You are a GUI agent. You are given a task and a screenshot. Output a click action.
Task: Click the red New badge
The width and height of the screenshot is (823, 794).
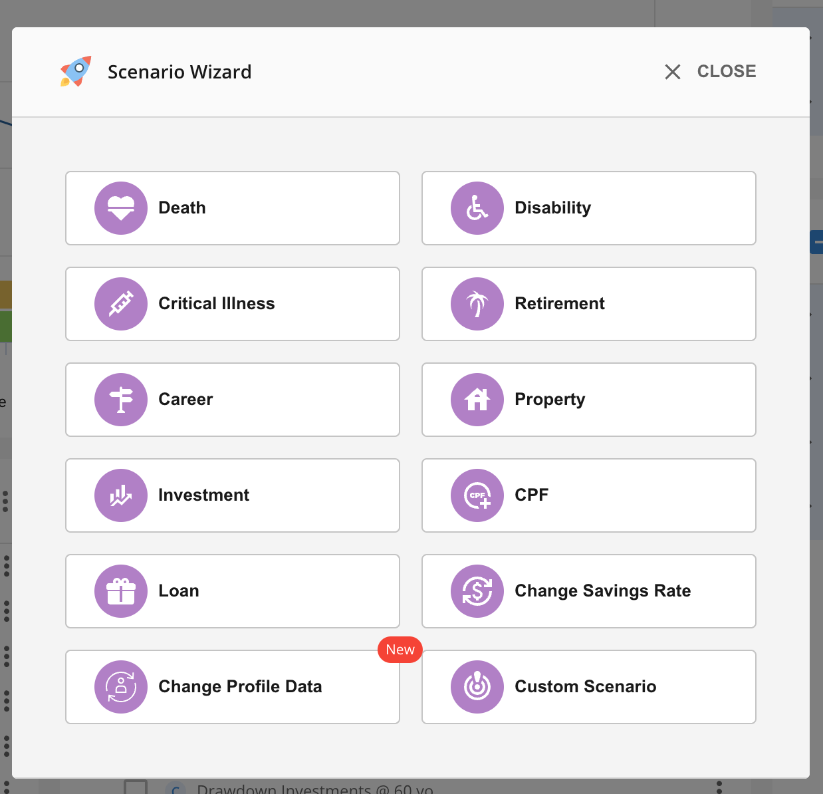point(400,650)
